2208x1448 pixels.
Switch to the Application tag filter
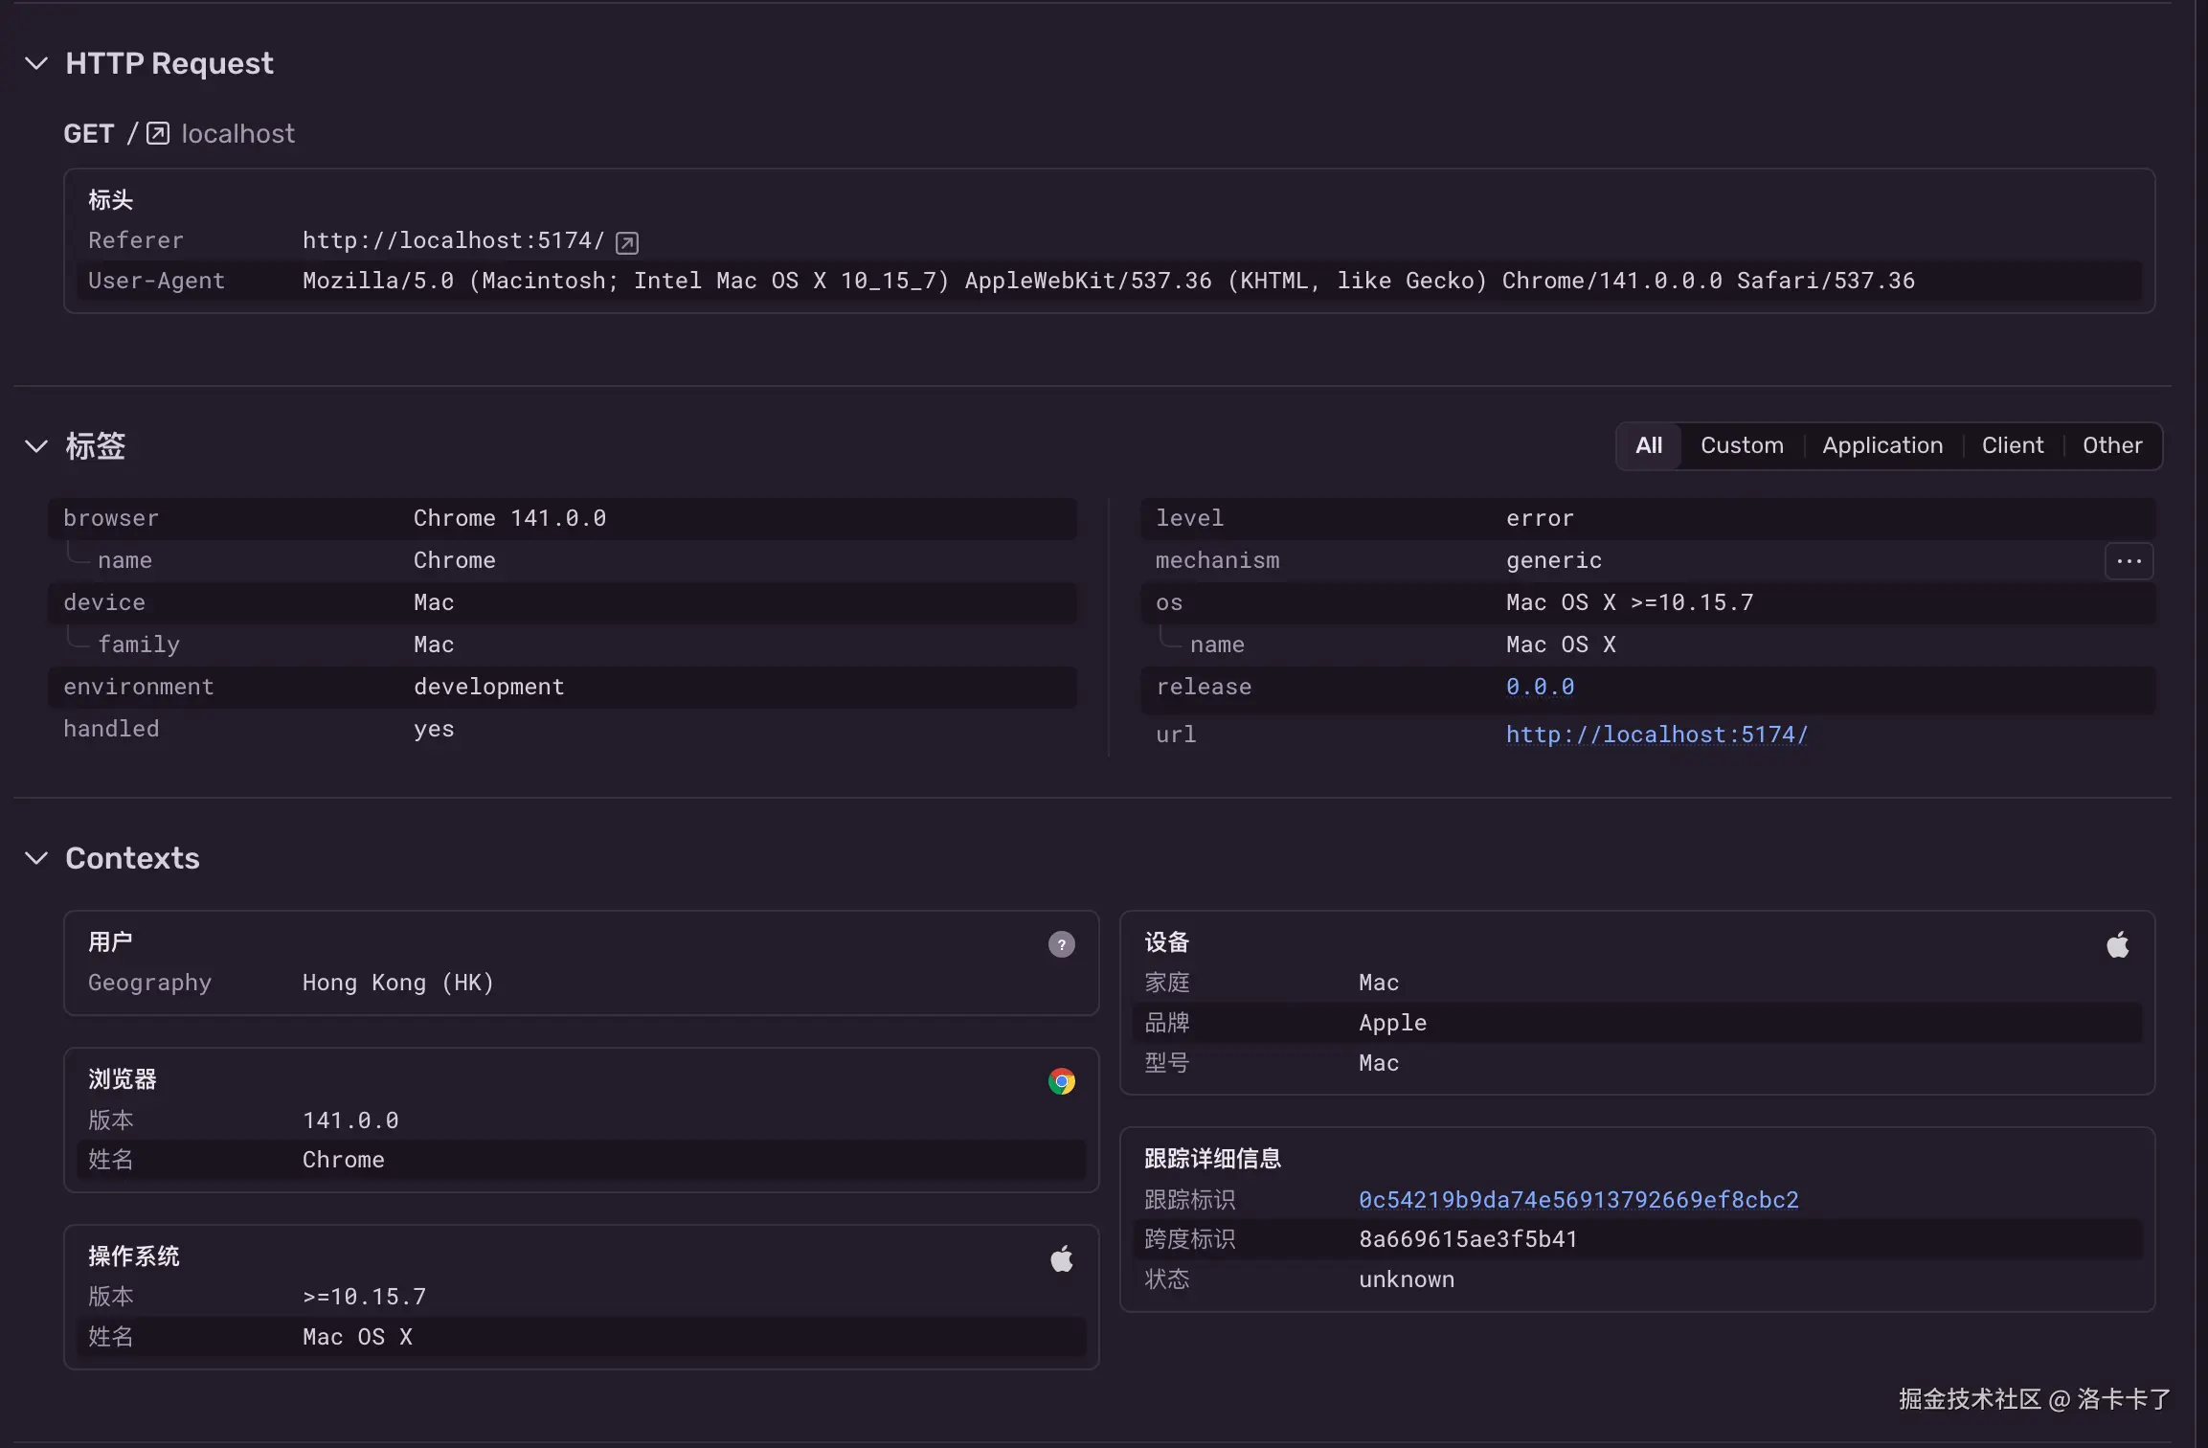click(1881, 445)
